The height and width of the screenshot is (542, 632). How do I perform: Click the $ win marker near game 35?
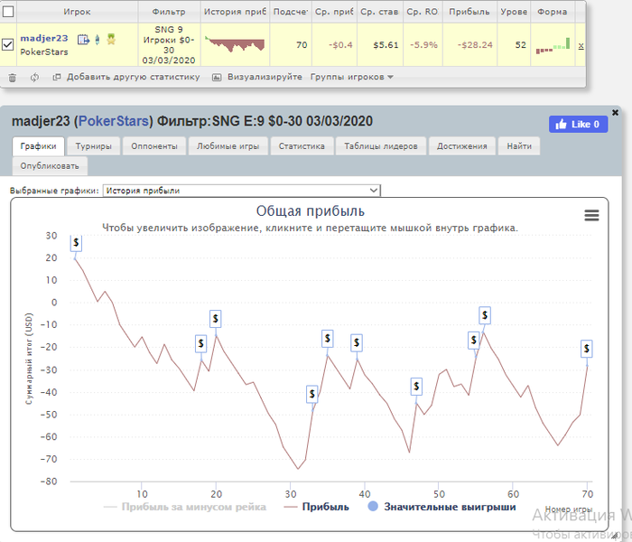pyautogui.click(x=327, y=339)
